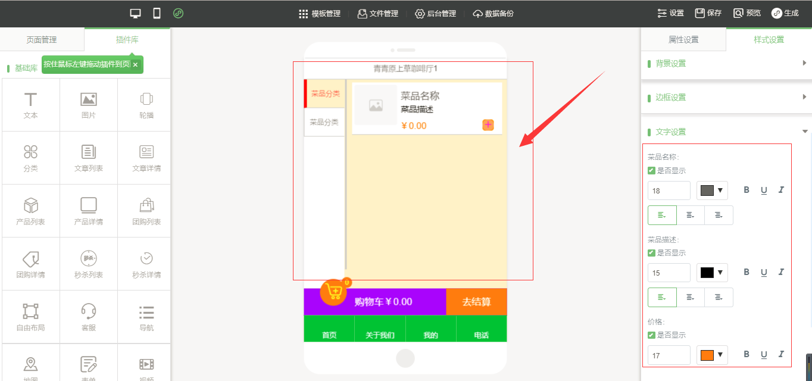Toggle 是否显示 checkbox under 菜品描述
Viewport: 812px width, 381px height.
(x=651, y=253)
